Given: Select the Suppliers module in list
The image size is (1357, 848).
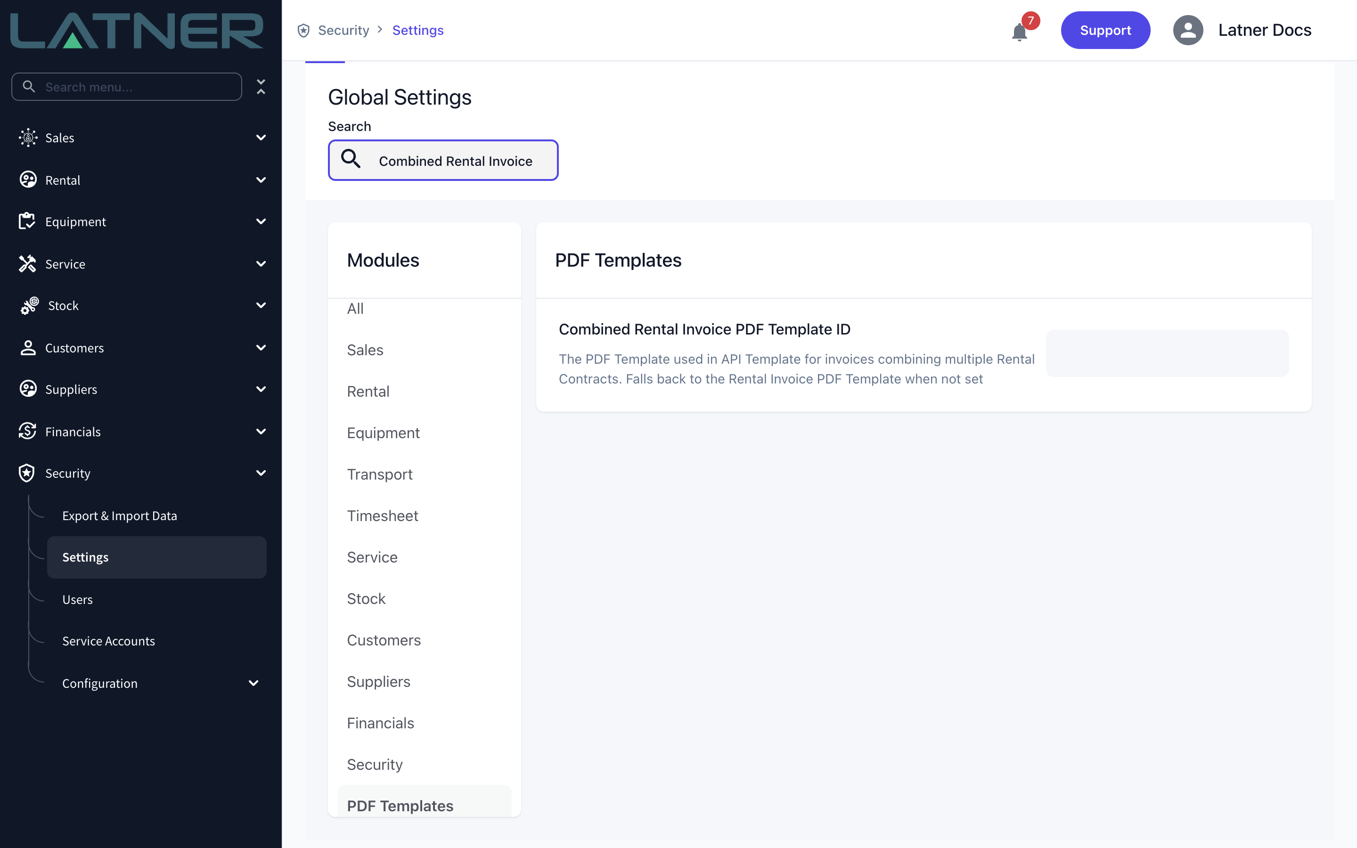Looking at the screenshot, I should coord(378,682).
